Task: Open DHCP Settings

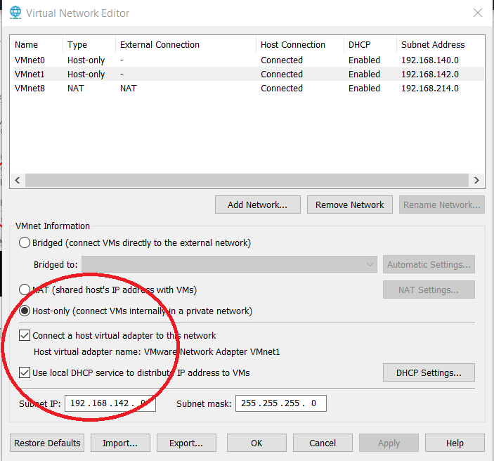Action: coord(429,372)
